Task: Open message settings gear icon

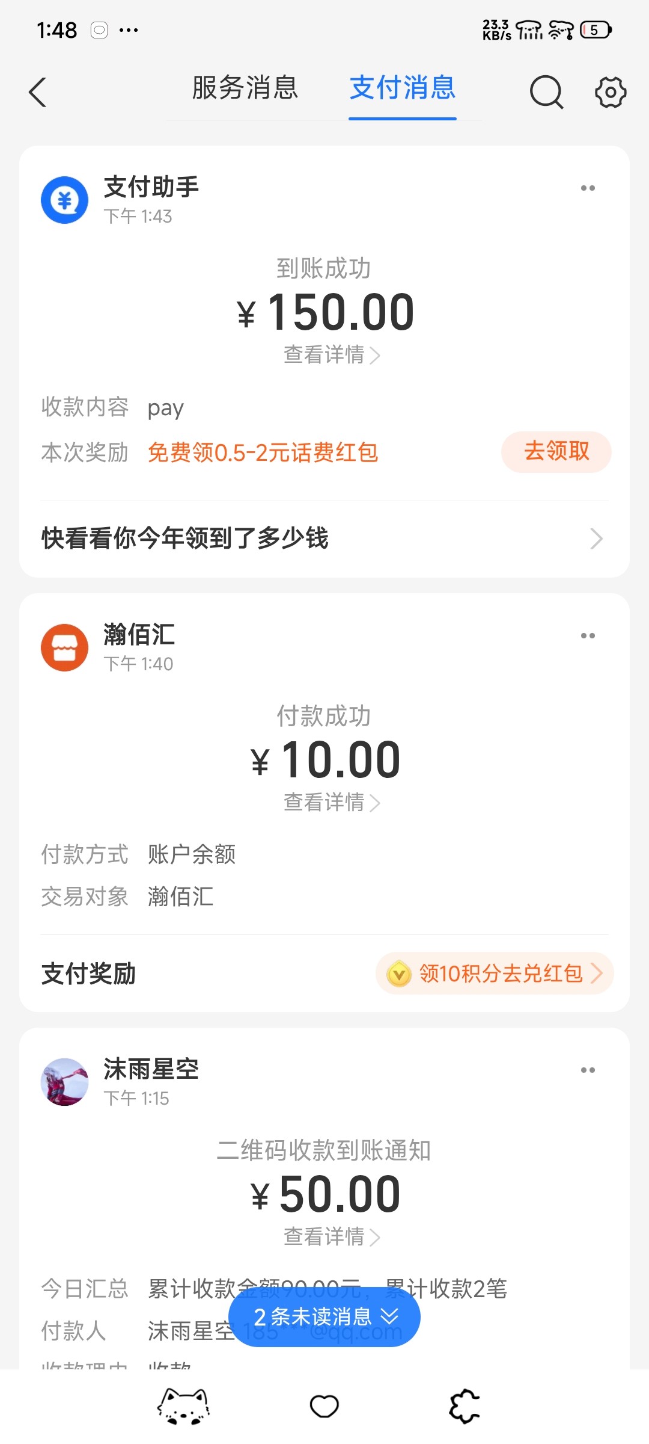Action: (610, 92)
